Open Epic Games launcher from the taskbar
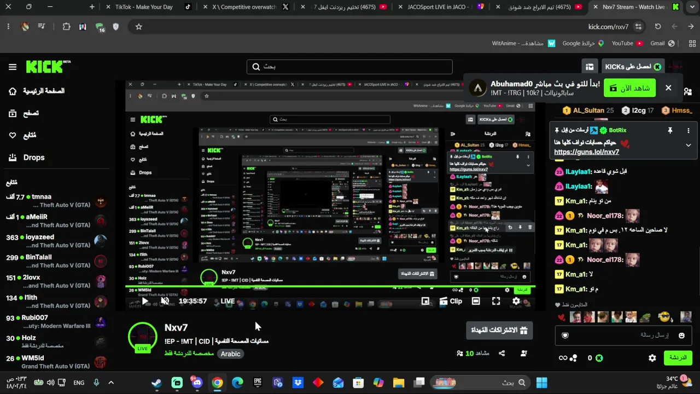700x394 pixels. (258, 383)
